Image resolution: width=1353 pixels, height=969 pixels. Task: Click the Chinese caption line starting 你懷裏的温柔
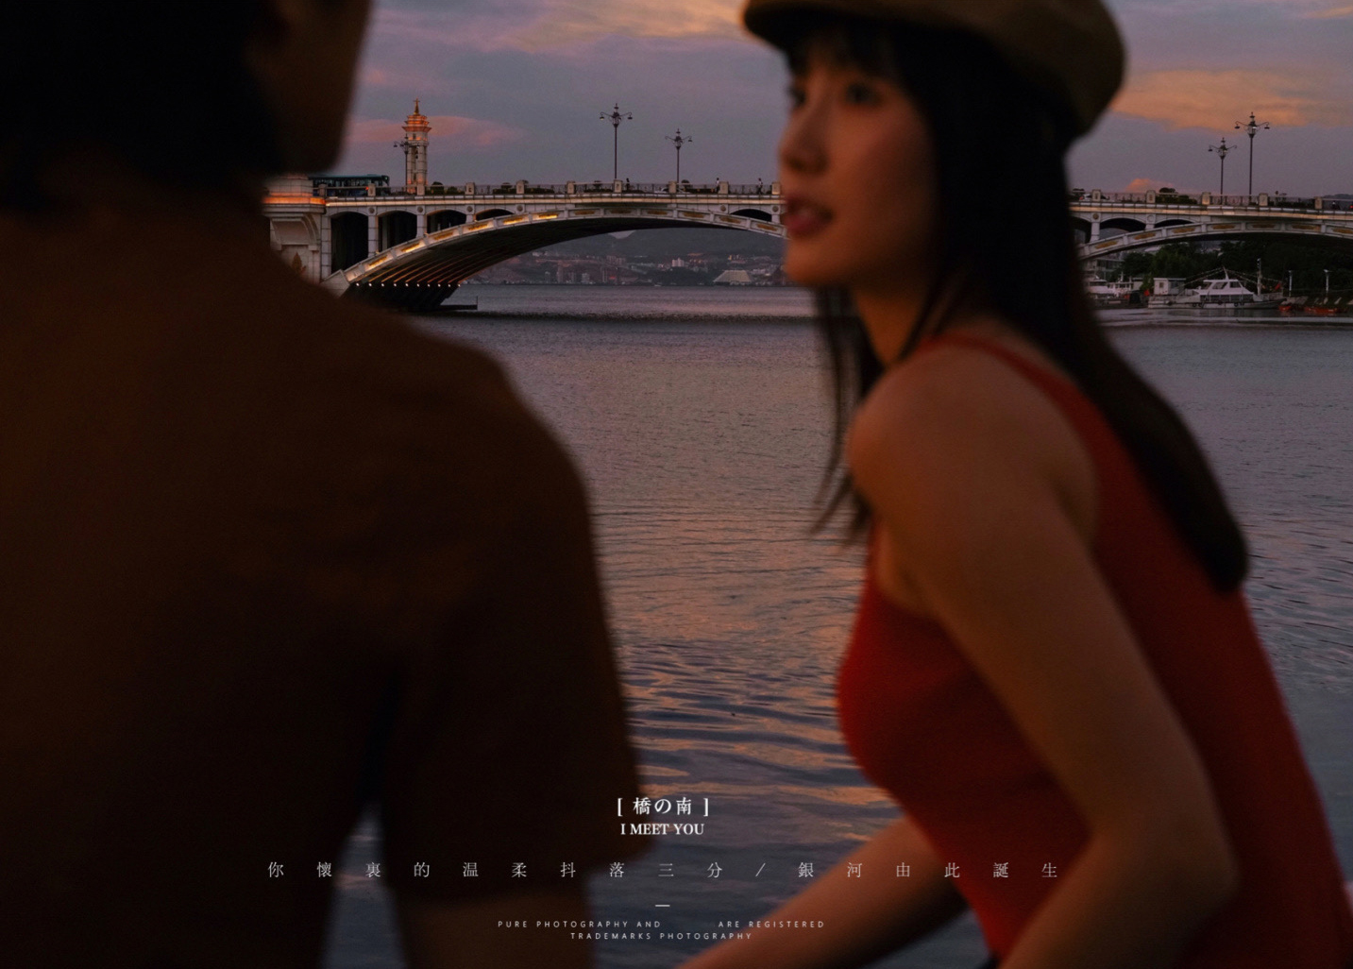pos(663,870)
